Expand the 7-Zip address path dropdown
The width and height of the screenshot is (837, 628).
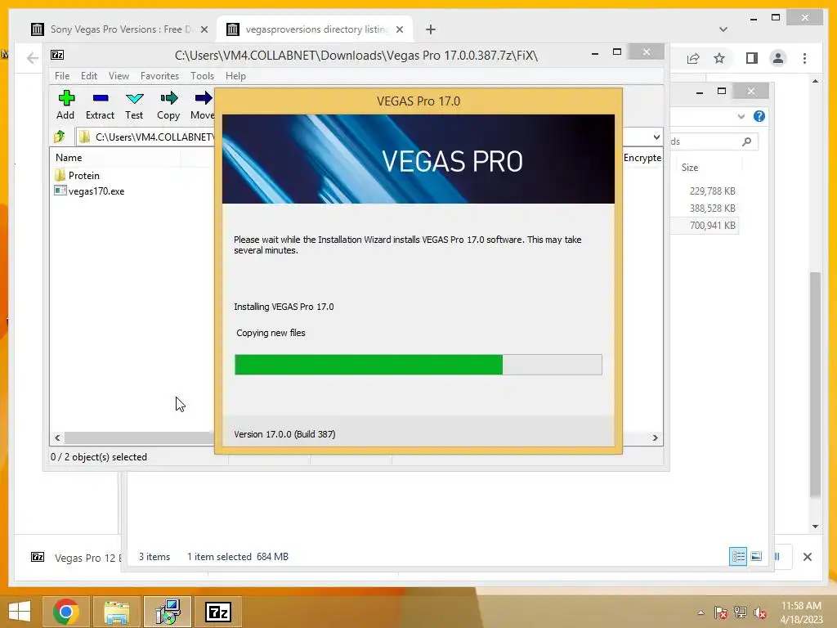(x=656, y=137)
